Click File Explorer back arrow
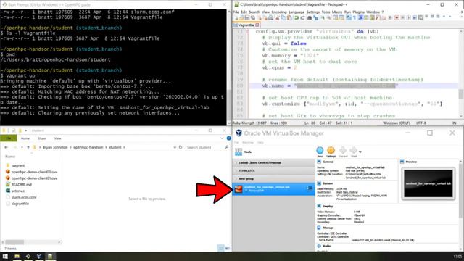The width and height of the screenshot is (464, 261). [7, 147]
